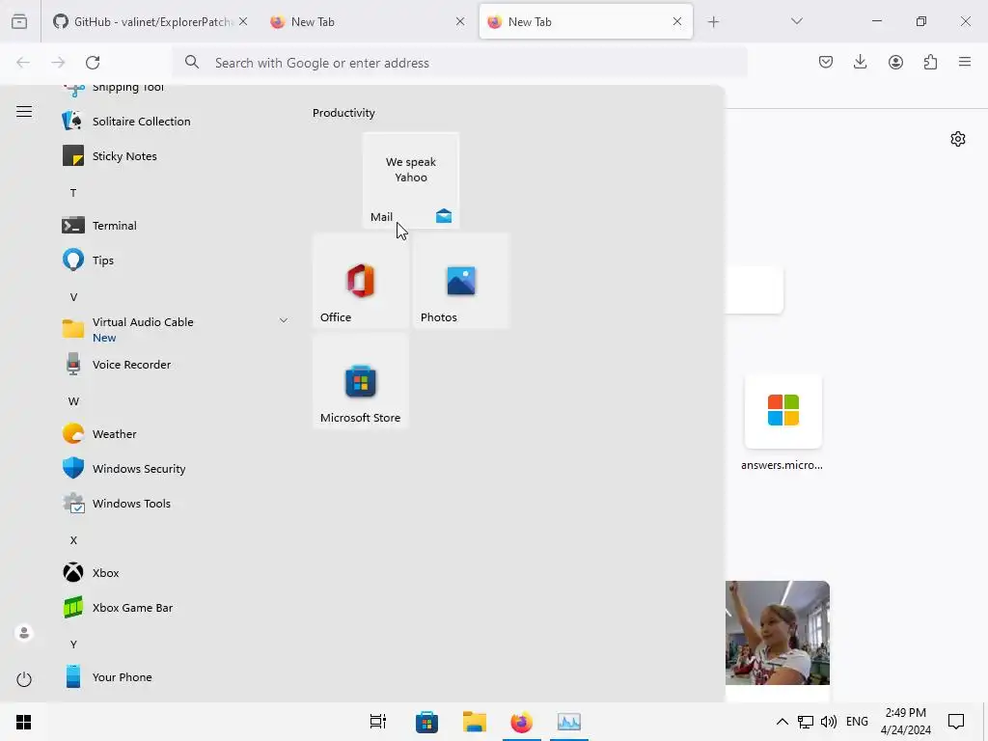The width and height of the screenshot is (988, 741).
Task: Show hidden system tray icons
Action: coord(782,722)
